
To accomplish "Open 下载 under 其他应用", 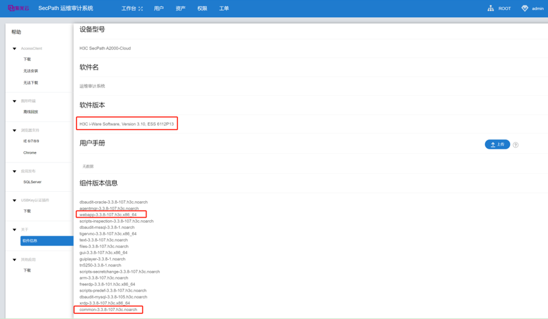I will coord(27,270).
